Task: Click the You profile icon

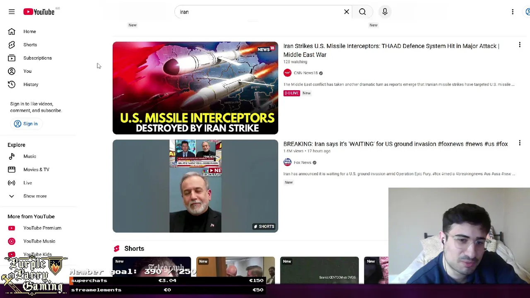Action: click(12, 71)
